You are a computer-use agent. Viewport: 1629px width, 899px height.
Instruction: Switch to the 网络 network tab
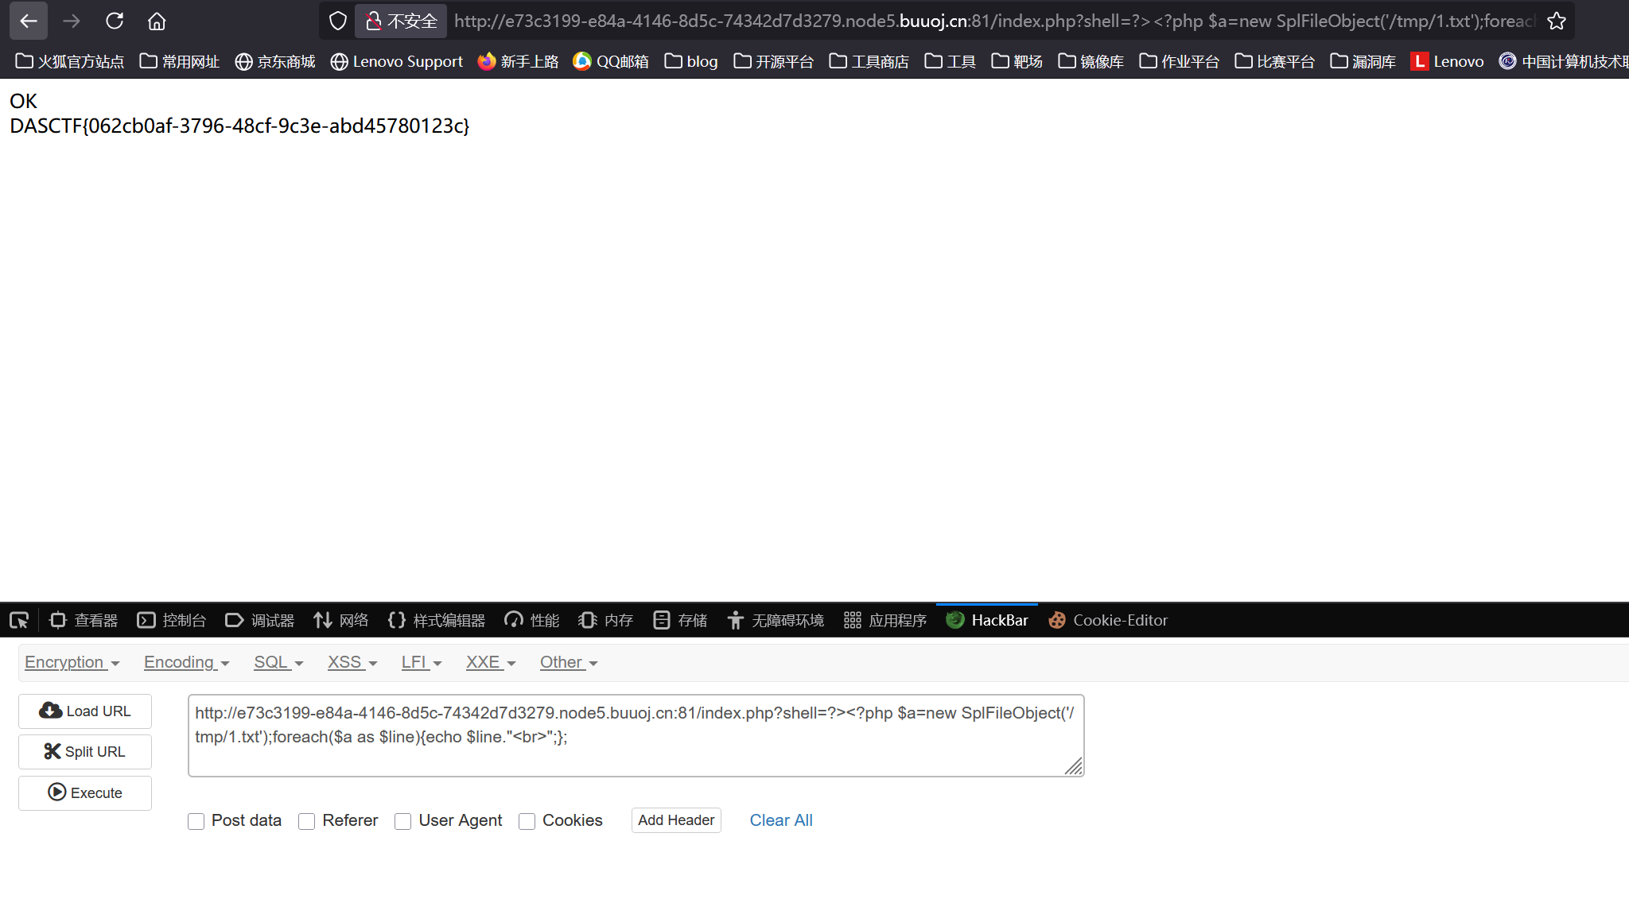click(341, 620)
